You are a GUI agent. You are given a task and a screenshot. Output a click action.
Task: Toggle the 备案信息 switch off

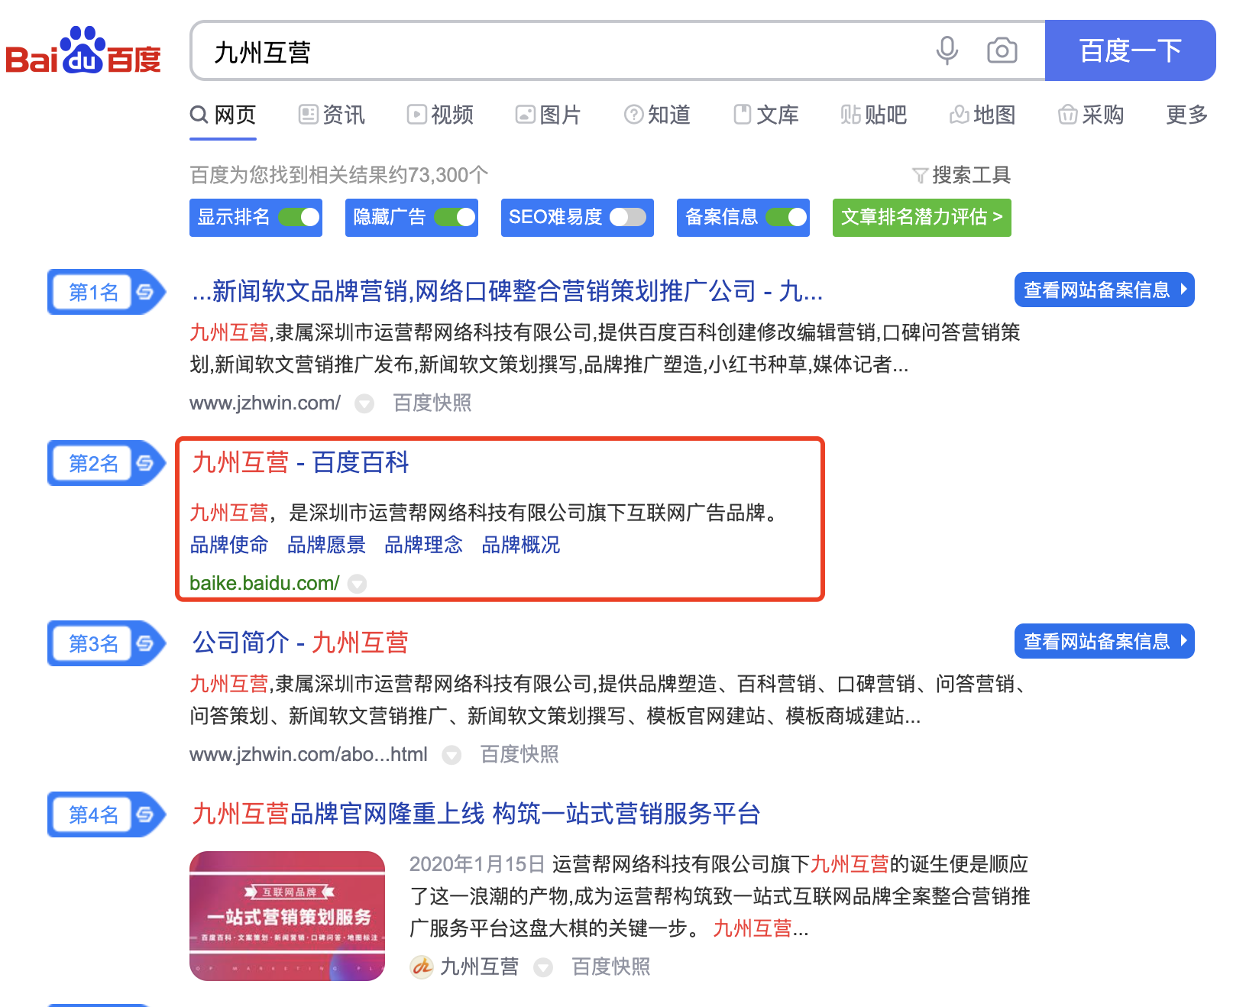(788, 218)
